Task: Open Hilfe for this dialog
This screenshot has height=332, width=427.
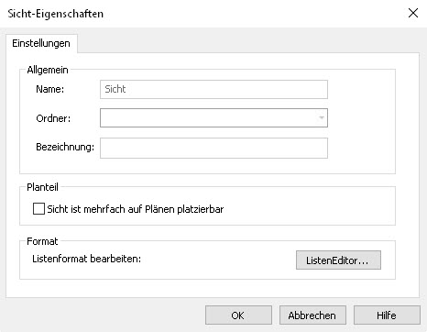Action: tap(387, 315)
